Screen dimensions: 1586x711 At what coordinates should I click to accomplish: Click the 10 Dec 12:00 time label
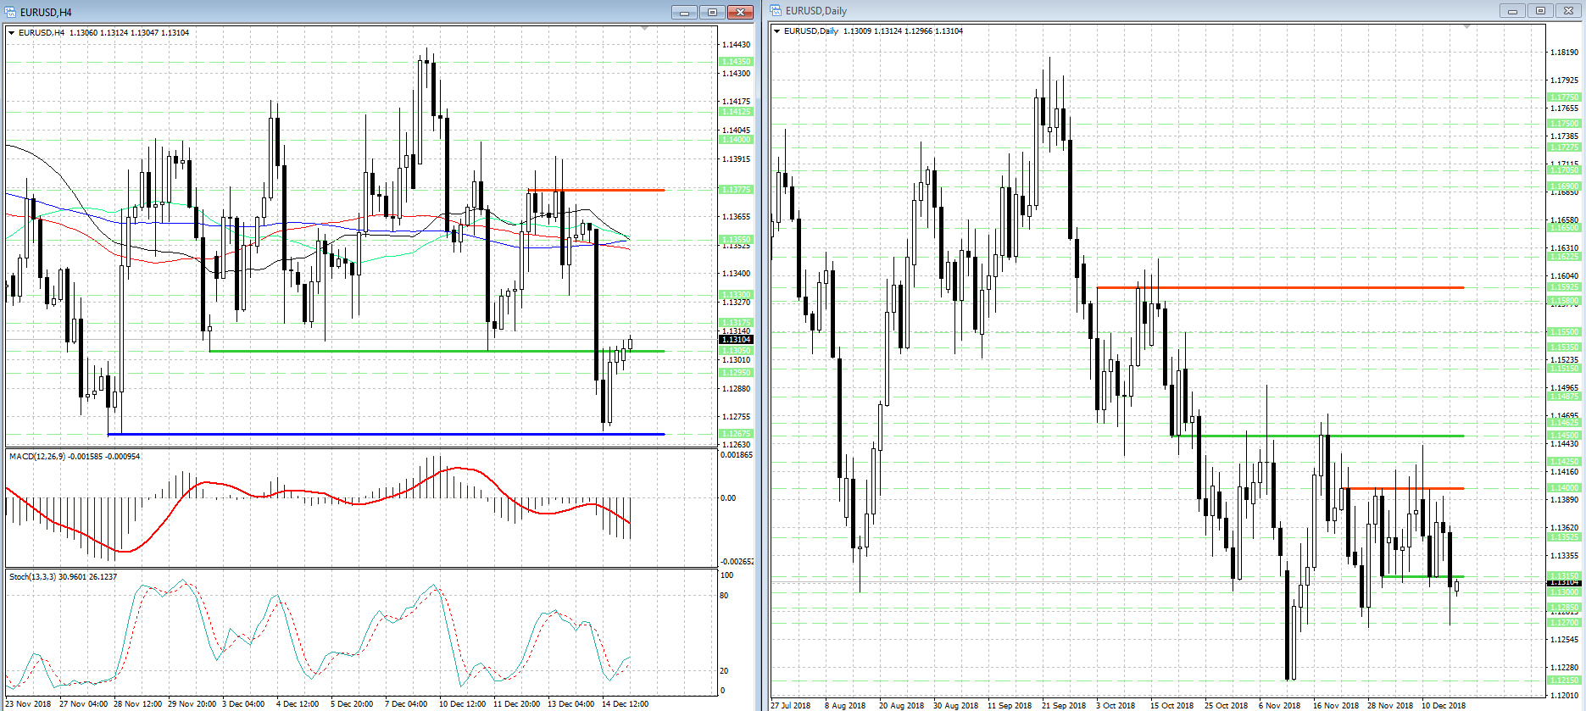click(462, 704)
